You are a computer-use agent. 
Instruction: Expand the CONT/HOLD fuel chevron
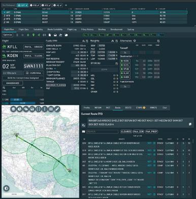coord(60,49)
